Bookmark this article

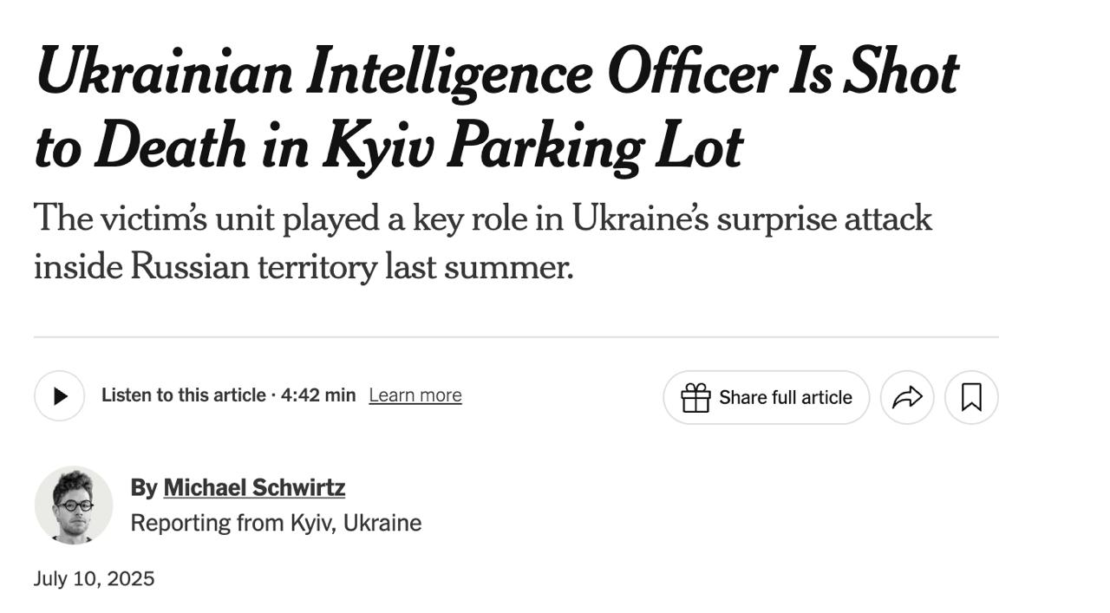(971, 398)
